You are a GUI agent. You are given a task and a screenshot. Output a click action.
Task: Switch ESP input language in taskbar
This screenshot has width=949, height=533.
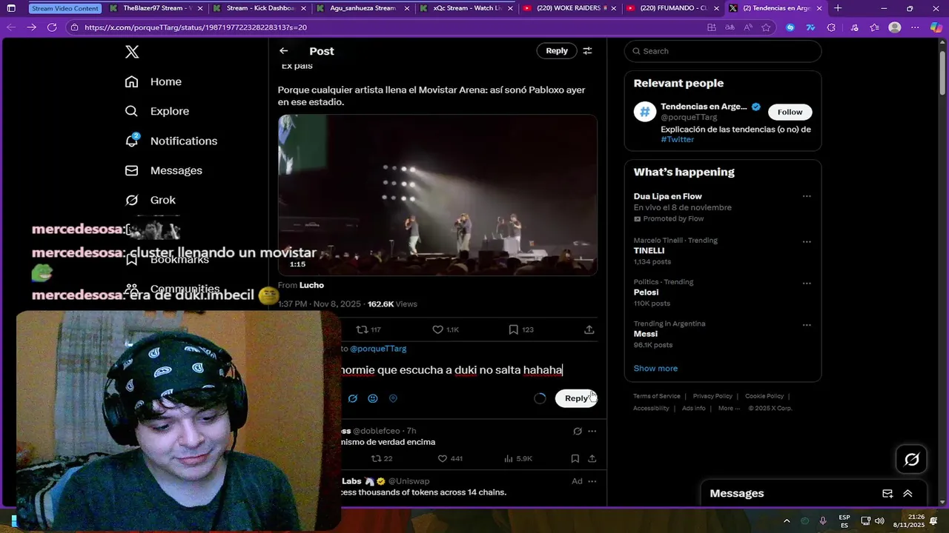(844, 521)
